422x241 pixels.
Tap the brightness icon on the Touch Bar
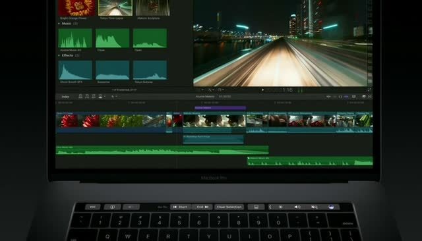point(280,207)
